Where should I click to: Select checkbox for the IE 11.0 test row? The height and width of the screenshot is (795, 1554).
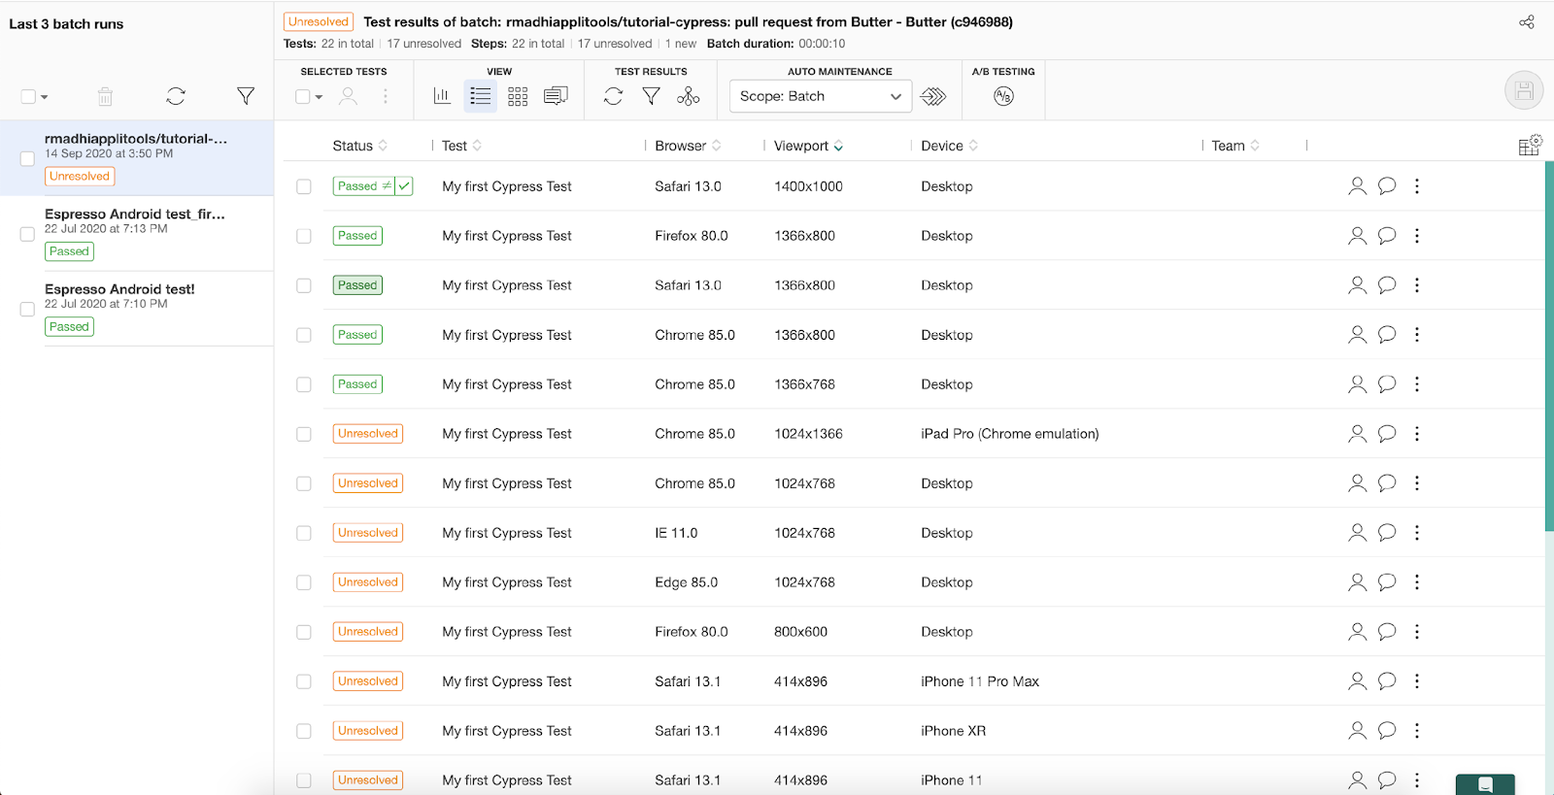[304, 533]
